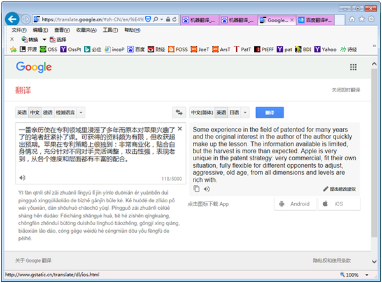The image size is (382, 283).
Task: Open the JoeT bookmark
Action: [200, 50]
